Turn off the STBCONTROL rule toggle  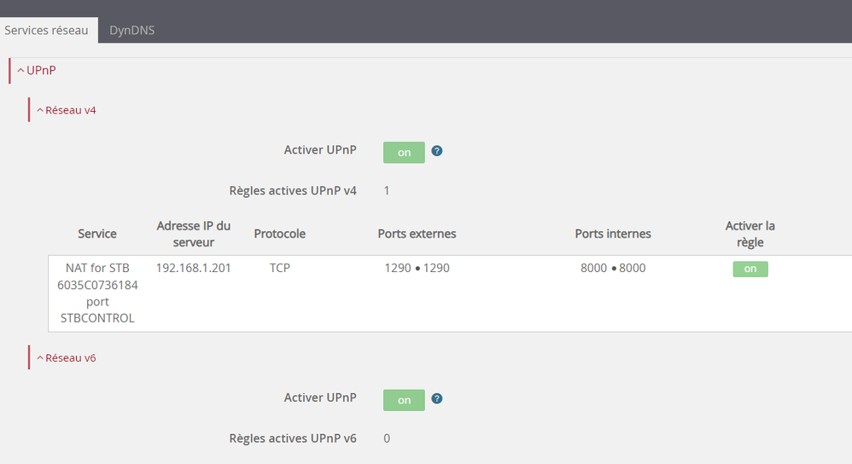750,269
